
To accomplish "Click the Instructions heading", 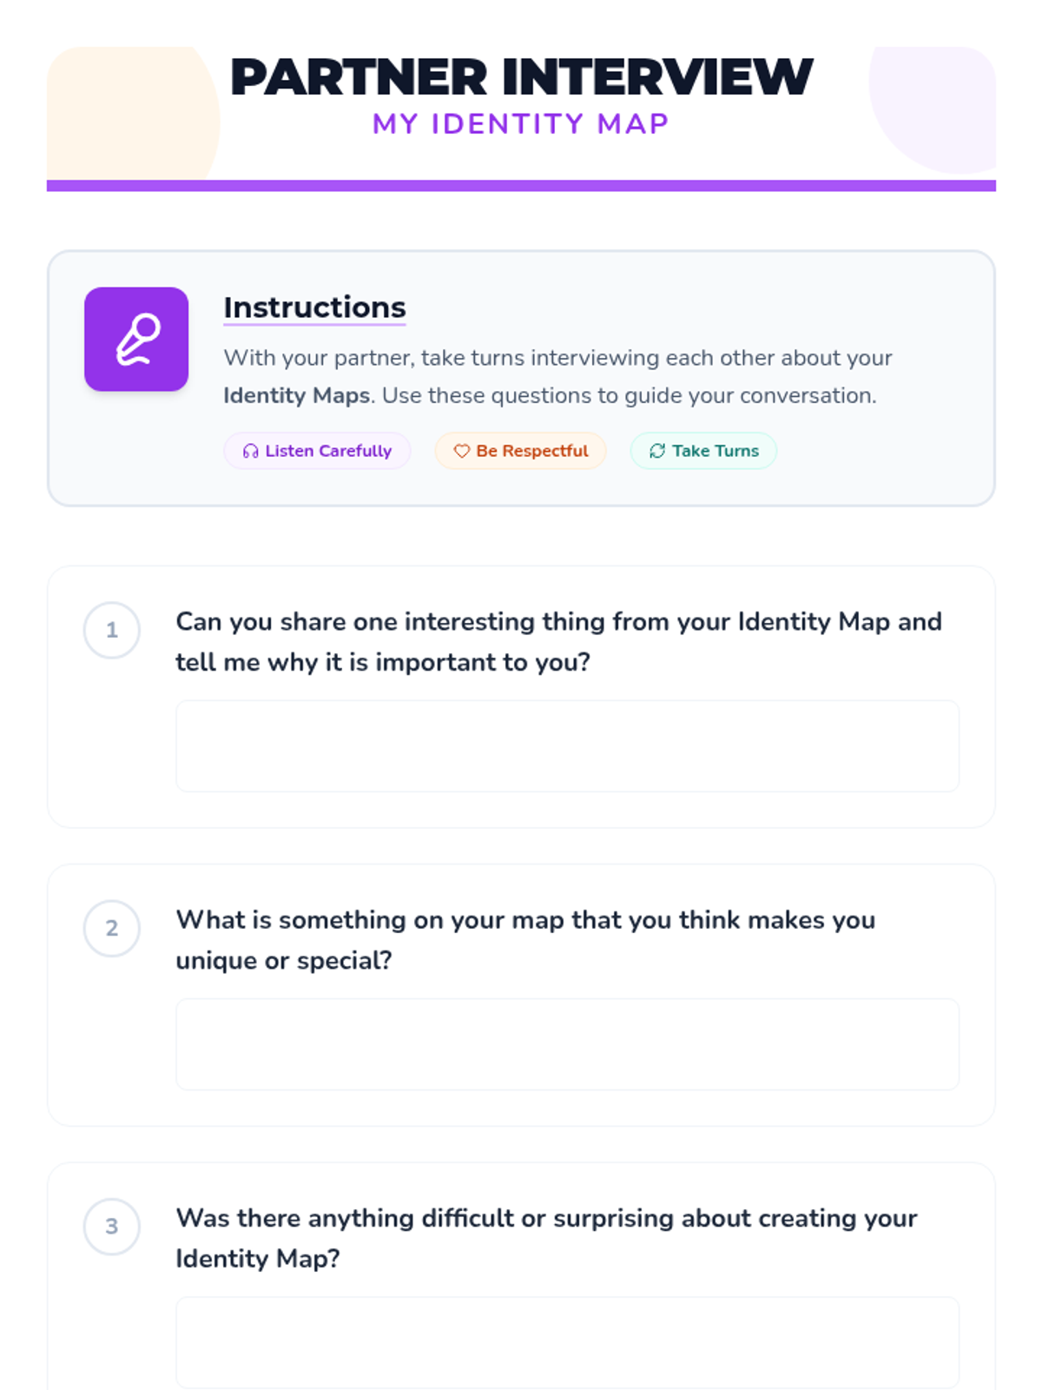I will (314, 308).
